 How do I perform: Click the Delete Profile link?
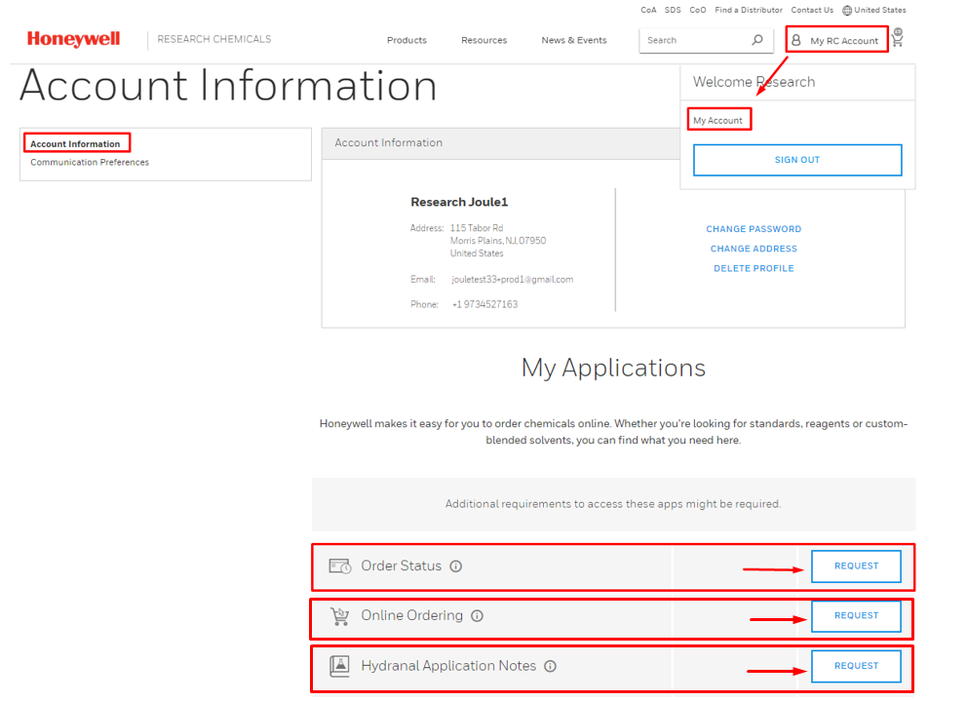[x=754, y=268]
